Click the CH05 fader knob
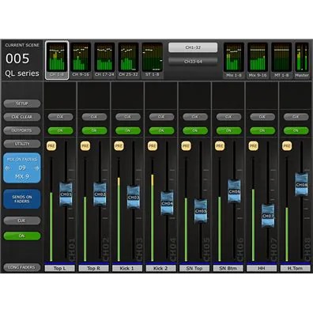Image resolution: width=313 pixels, height=313 pixels. 201,211
